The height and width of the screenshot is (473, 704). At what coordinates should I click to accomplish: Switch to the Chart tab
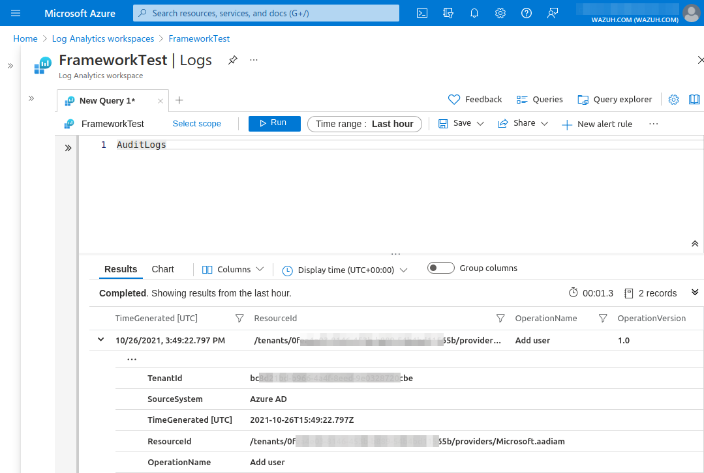(x=162, y=269)
